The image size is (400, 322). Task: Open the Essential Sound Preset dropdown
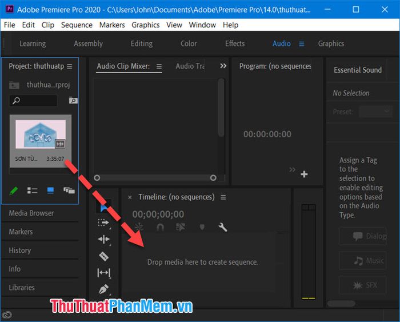tap(375, 112)
